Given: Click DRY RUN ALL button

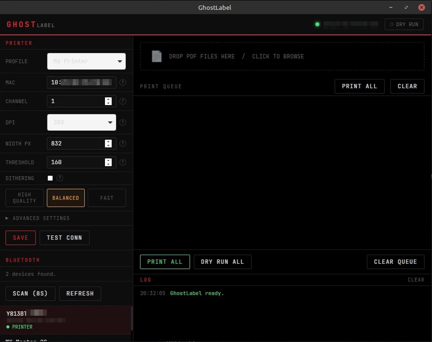Looking at the screenshot, I should pos(222,262).
